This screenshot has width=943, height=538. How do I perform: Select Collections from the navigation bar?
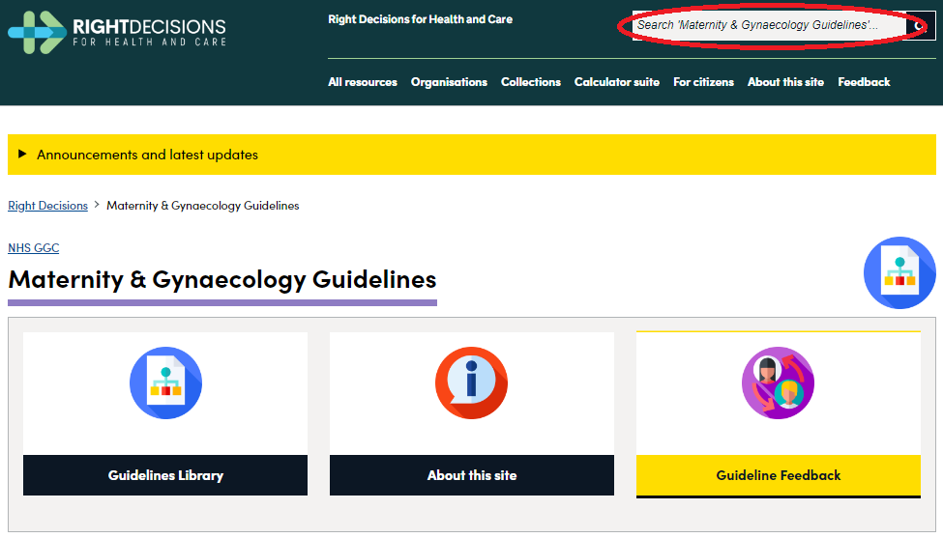pyautogui.click(x=531, y=82)
